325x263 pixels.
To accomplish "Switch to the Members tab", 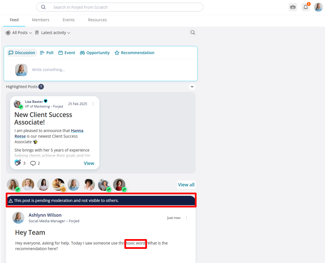I will pos(40,20).
